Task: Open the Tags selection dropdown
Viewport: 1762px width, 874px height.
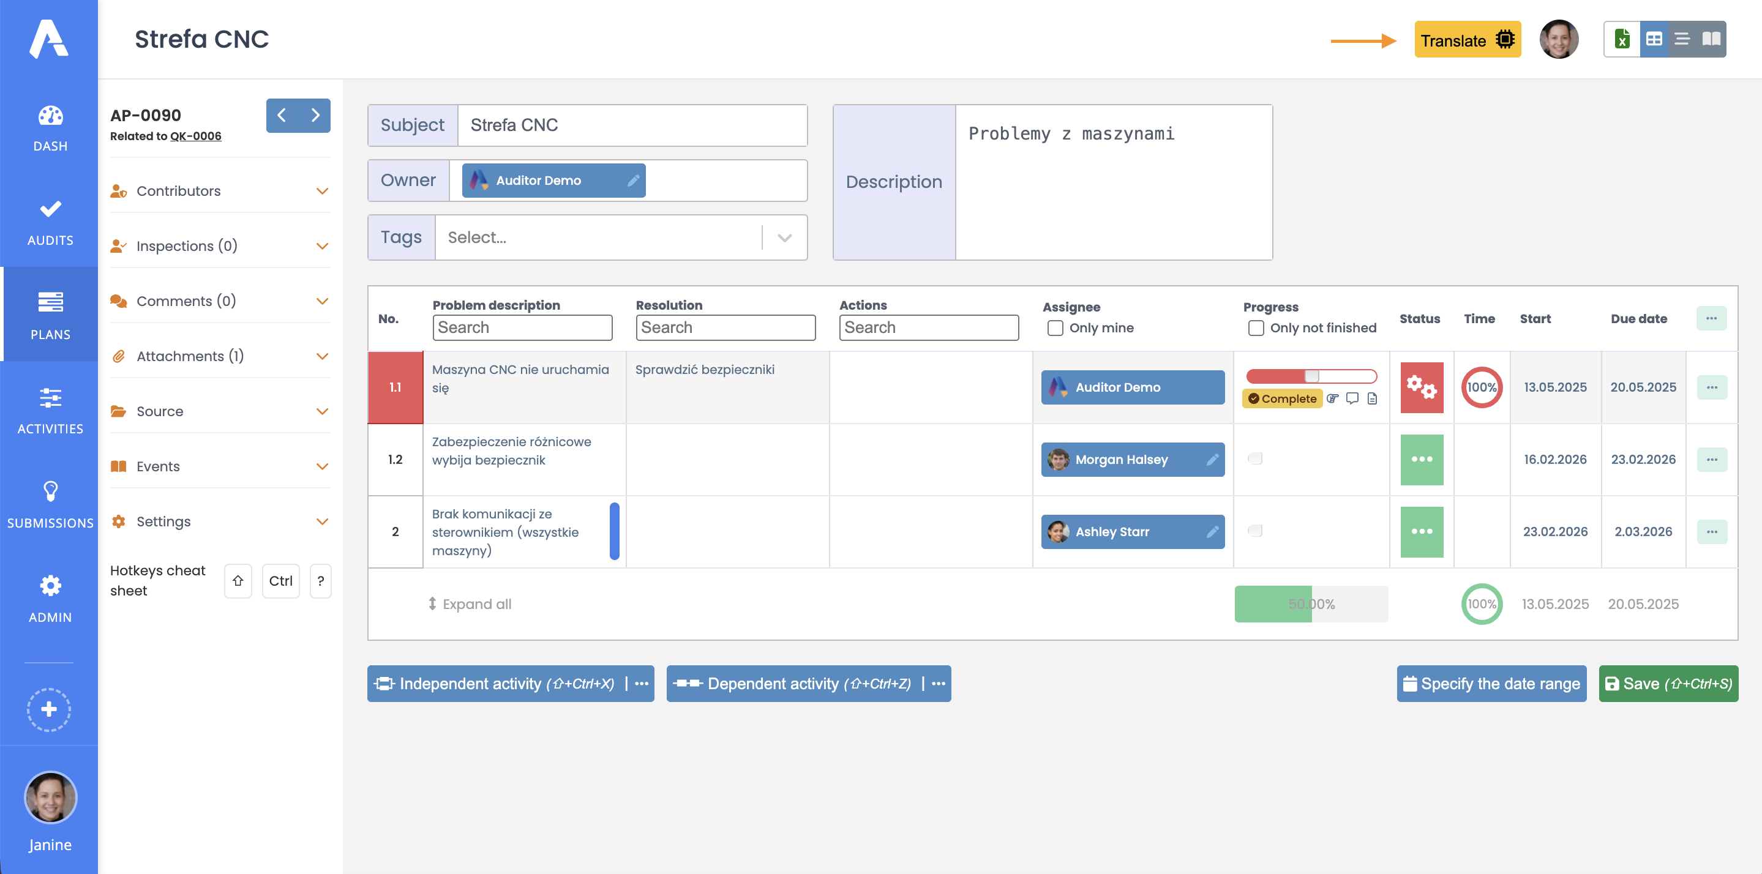Action: click(782, 237)
